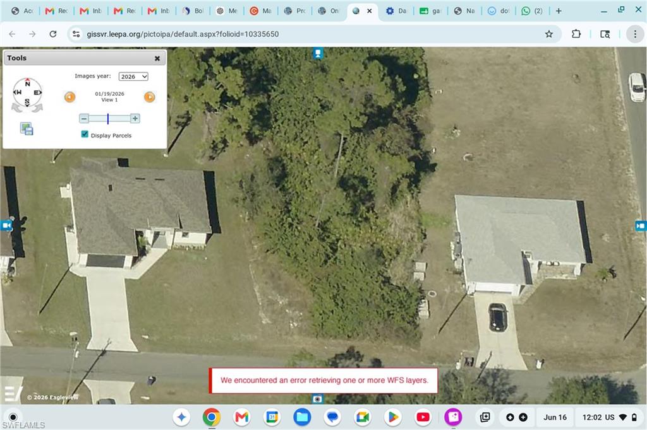Open the extensions puzzle icon
647x430 pixels.
[x=576, y=34]
